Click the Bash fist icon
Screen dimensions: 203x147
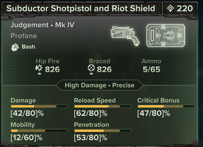(x=15, y=47)
